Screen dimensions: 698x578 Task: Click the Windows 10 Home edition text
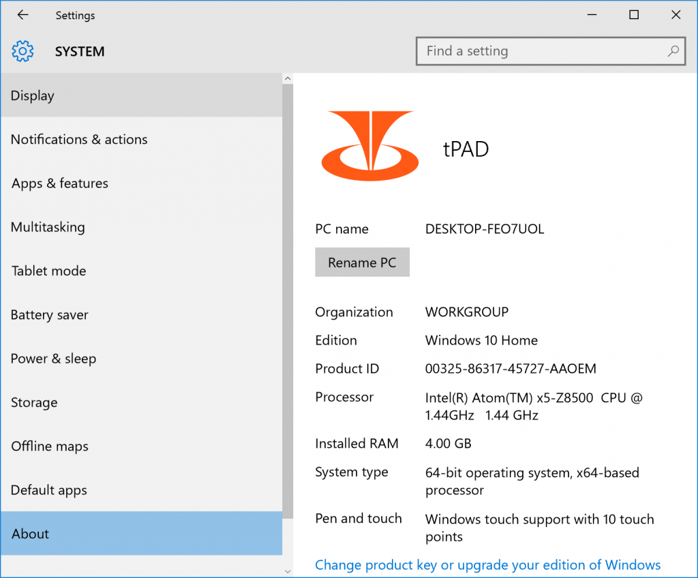coord(481,340)
